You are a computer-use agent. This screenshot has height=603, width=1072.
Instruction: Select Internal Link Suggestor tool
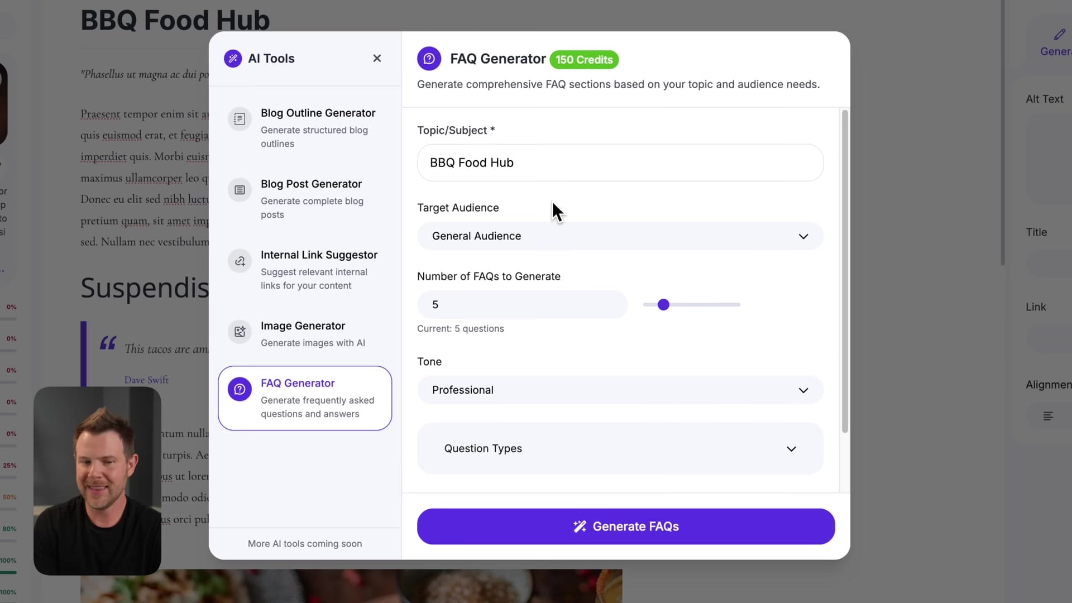point(305,270)
